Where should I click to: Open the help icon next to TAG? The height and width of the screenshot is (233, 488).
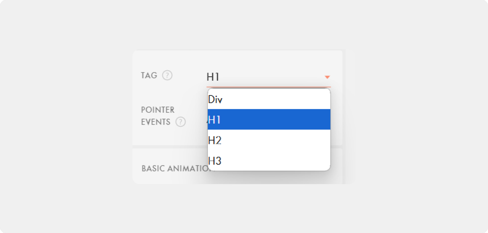(x=167, y=75)
